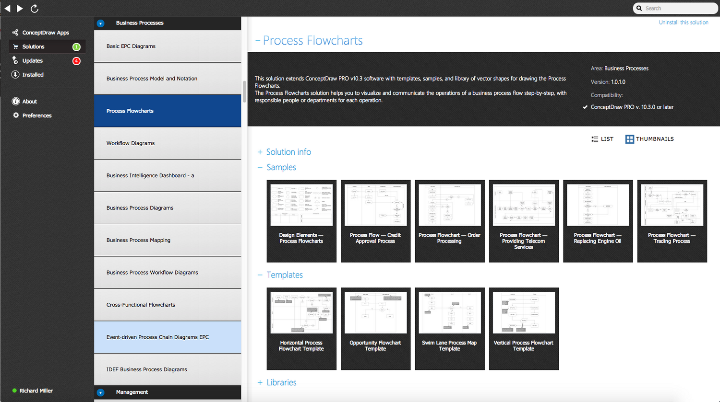This screenshot has height=402, width=720.
Task: Select the Process Flowcharts solution
Action: tap(168, 111)
